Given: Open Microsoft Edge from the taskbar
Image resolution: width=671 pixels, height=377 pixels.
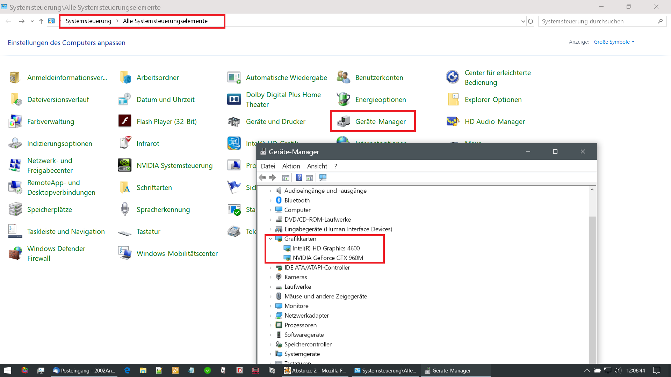Looking at the screenshot, I should pos(127,370).
